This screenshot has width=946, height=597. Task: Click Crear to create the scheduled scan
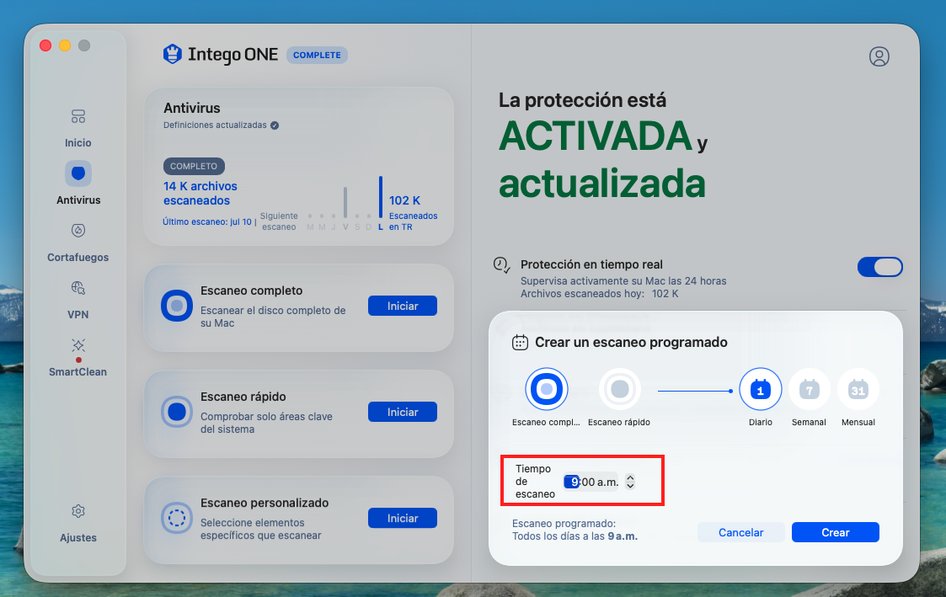click(835, 532)
